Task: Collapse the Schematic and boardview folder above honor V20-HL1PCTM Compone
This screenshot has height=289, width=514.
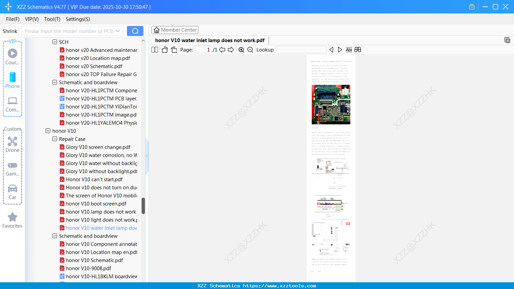Action: (x=55, y=82)
